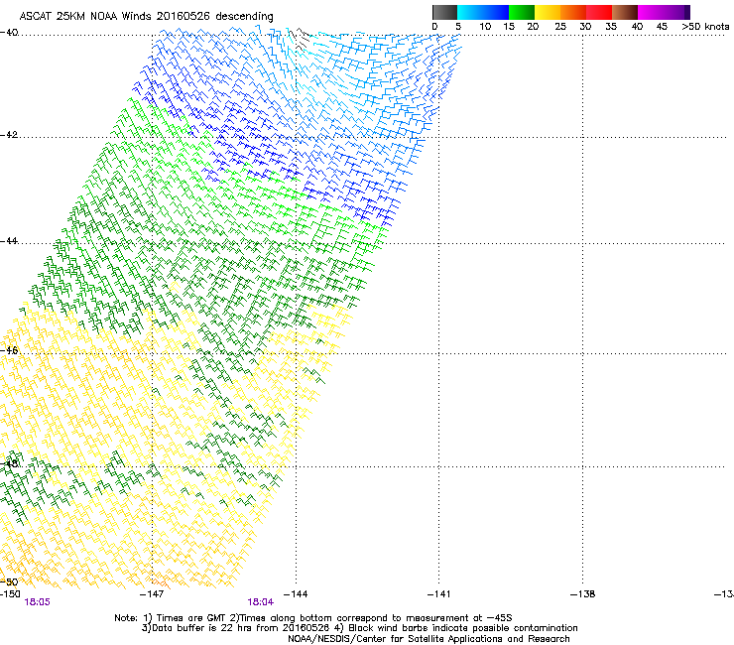
Task: Click the cyan 5-10 knots legend swatch
Action: click(470, 12)
